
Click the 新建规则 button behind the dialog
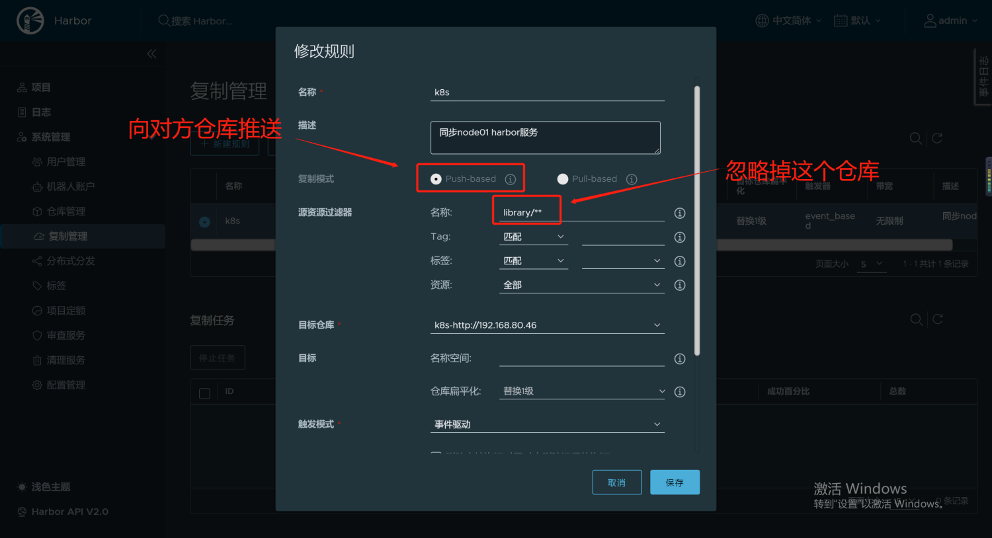(x=225, y=144)
